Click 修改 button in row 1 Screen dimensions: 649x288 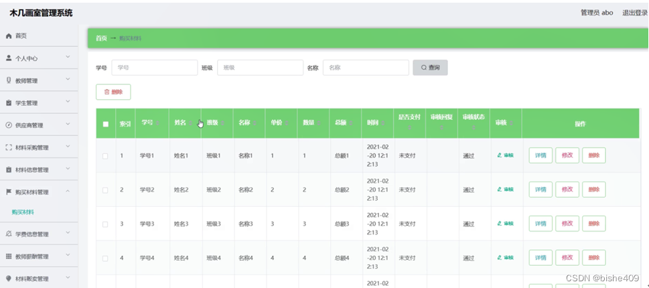(567, 155)
